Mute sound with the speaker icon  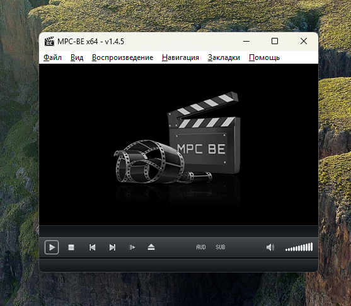pyautogui.click(x=270, y=247)
